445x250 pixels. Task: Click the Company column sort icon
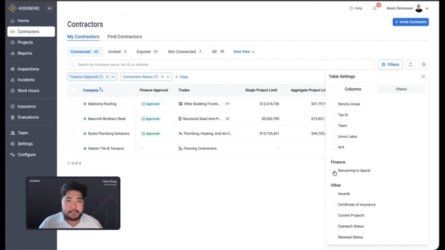pyautogui.click(x=102, y=90)
